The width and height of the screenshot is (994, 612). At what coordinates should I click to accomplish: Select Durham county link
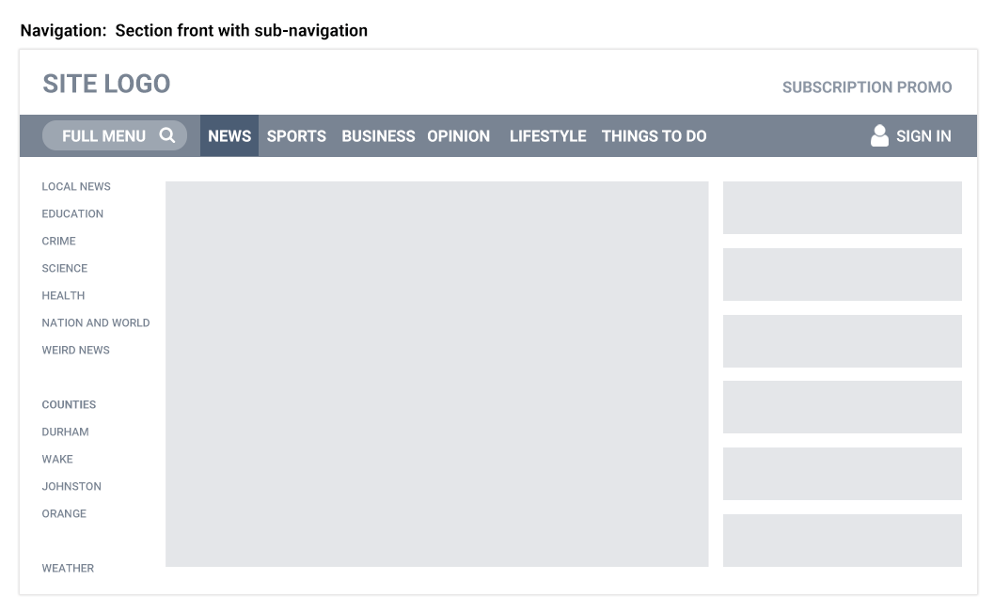click(65, 432)
